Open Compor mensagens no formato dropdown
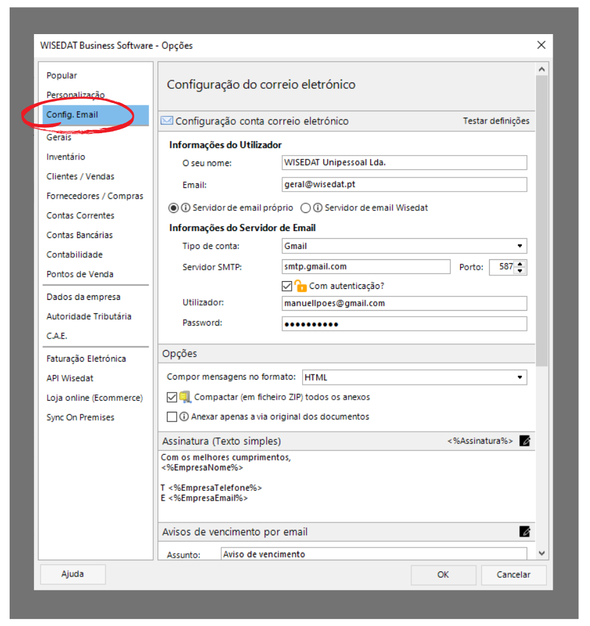 [414, 377]
